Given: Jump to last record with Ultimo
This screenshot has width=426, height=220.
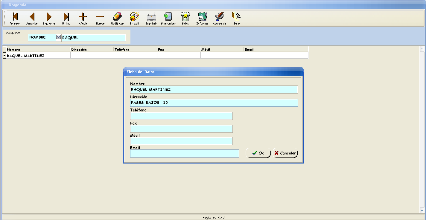Looking at the screenshot, I should pos(66,19).
